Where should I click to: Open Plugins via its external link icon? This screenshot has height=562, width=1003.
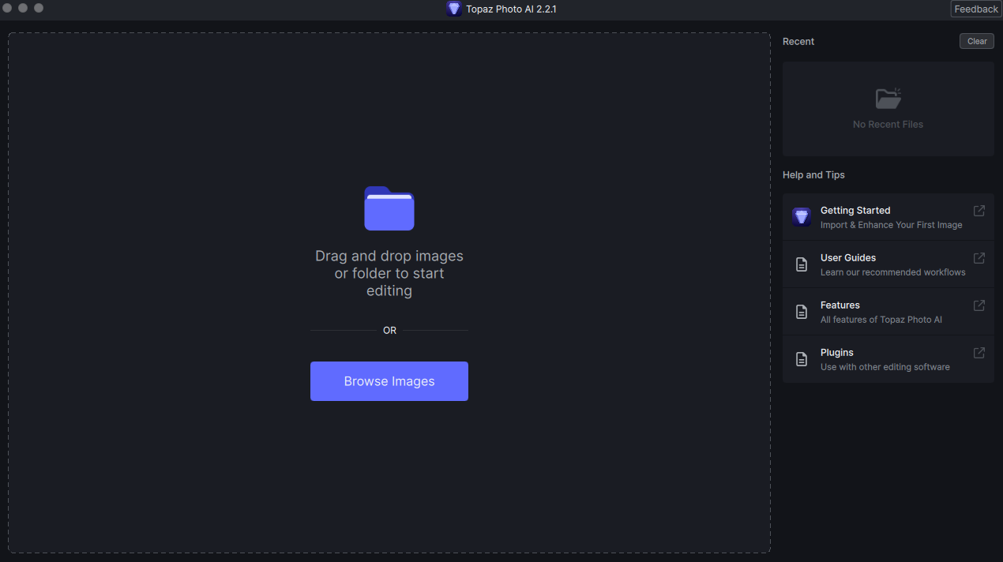[979, 353]
